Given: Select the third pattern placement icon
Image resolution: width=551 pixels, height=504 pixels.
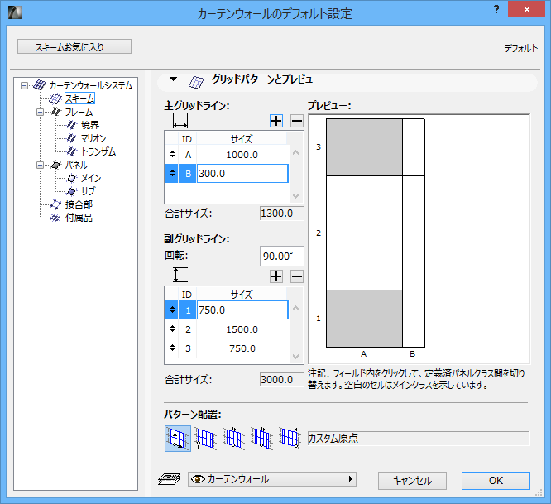Looking at the screenshot, I should 233,439.
